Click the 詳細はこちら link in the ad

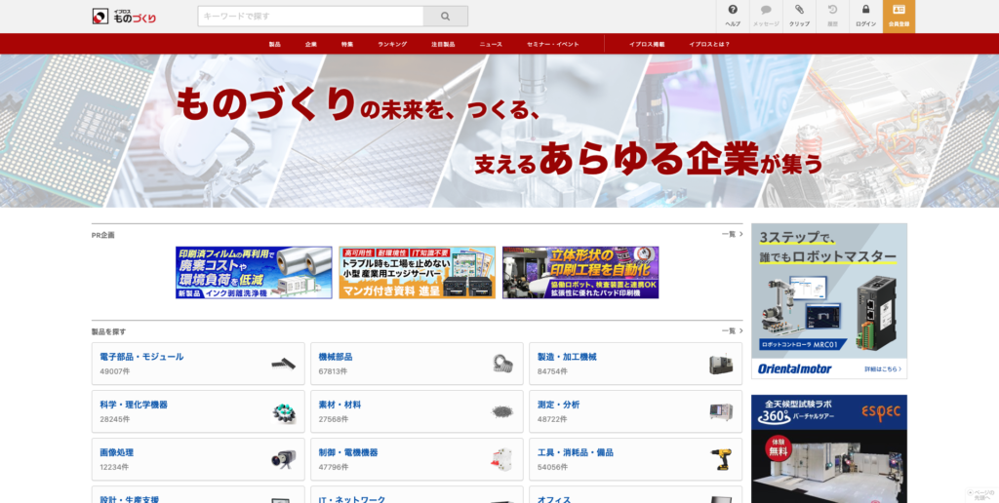pos(883,368)
